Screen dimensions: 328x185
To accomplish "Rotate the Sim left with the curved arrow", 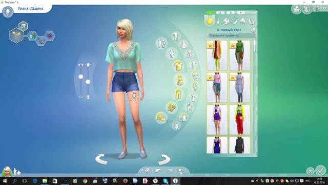I will coord(101,159).
